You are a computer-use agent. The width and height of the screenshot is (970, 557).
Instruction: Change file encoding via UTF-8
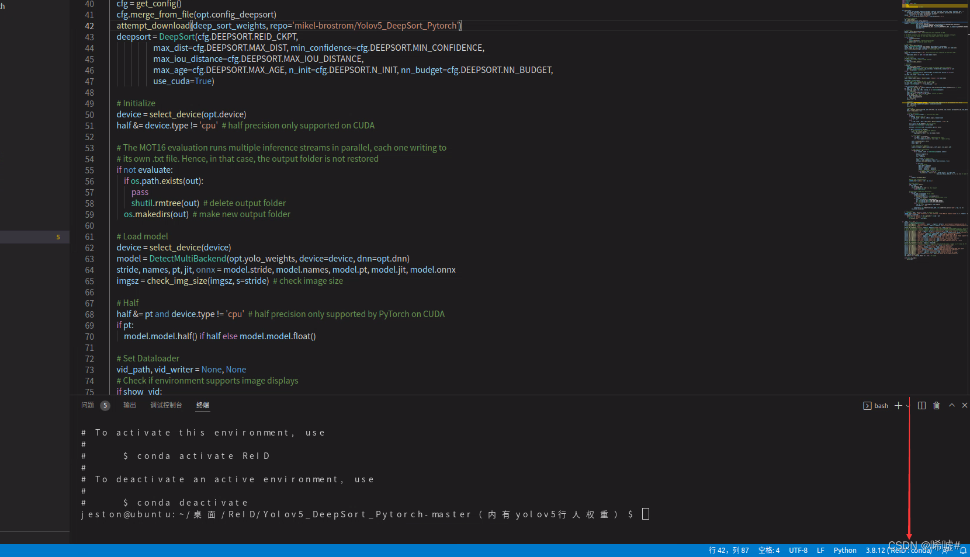point(798,551)
